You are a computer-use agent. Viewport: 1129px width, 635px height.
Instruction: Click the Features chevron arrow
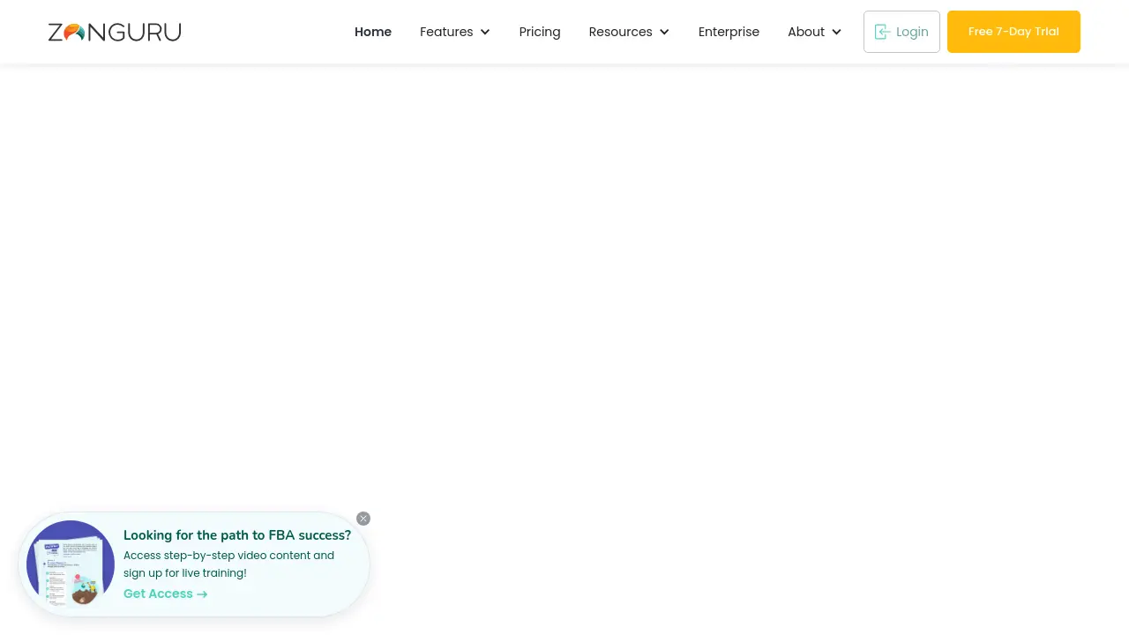pos(484,32)
